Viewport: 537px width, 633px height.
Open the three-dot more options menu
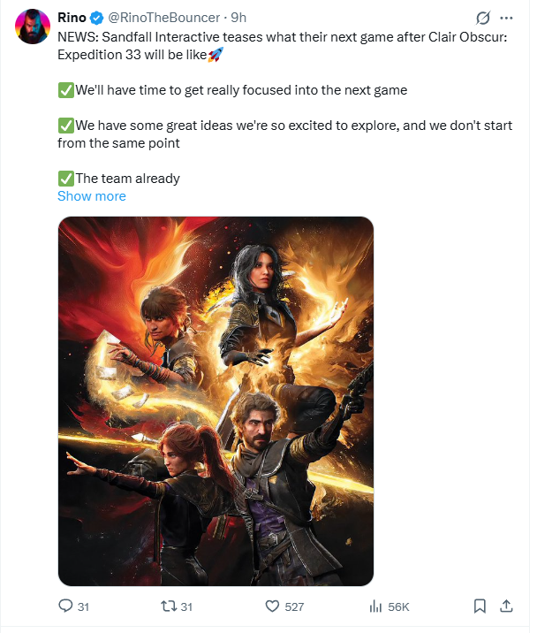click(x=506, y=18)
